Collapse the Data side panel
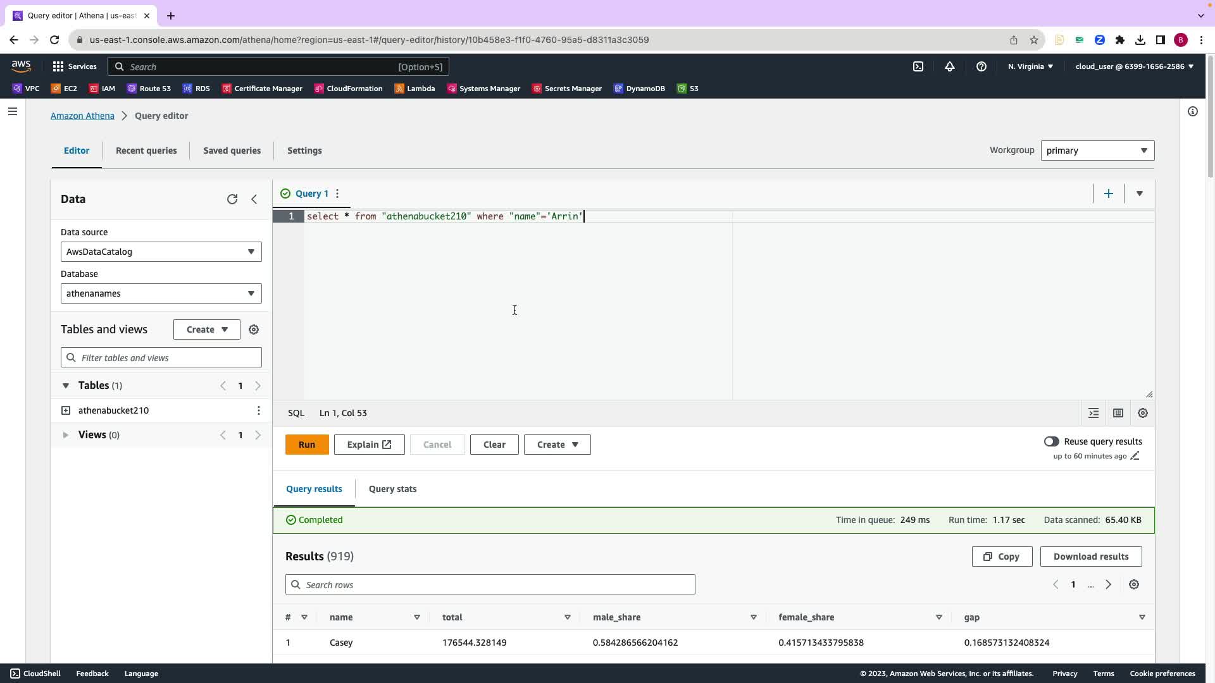The width and height of the screenshot is (1215, 683). pos(254,199)
